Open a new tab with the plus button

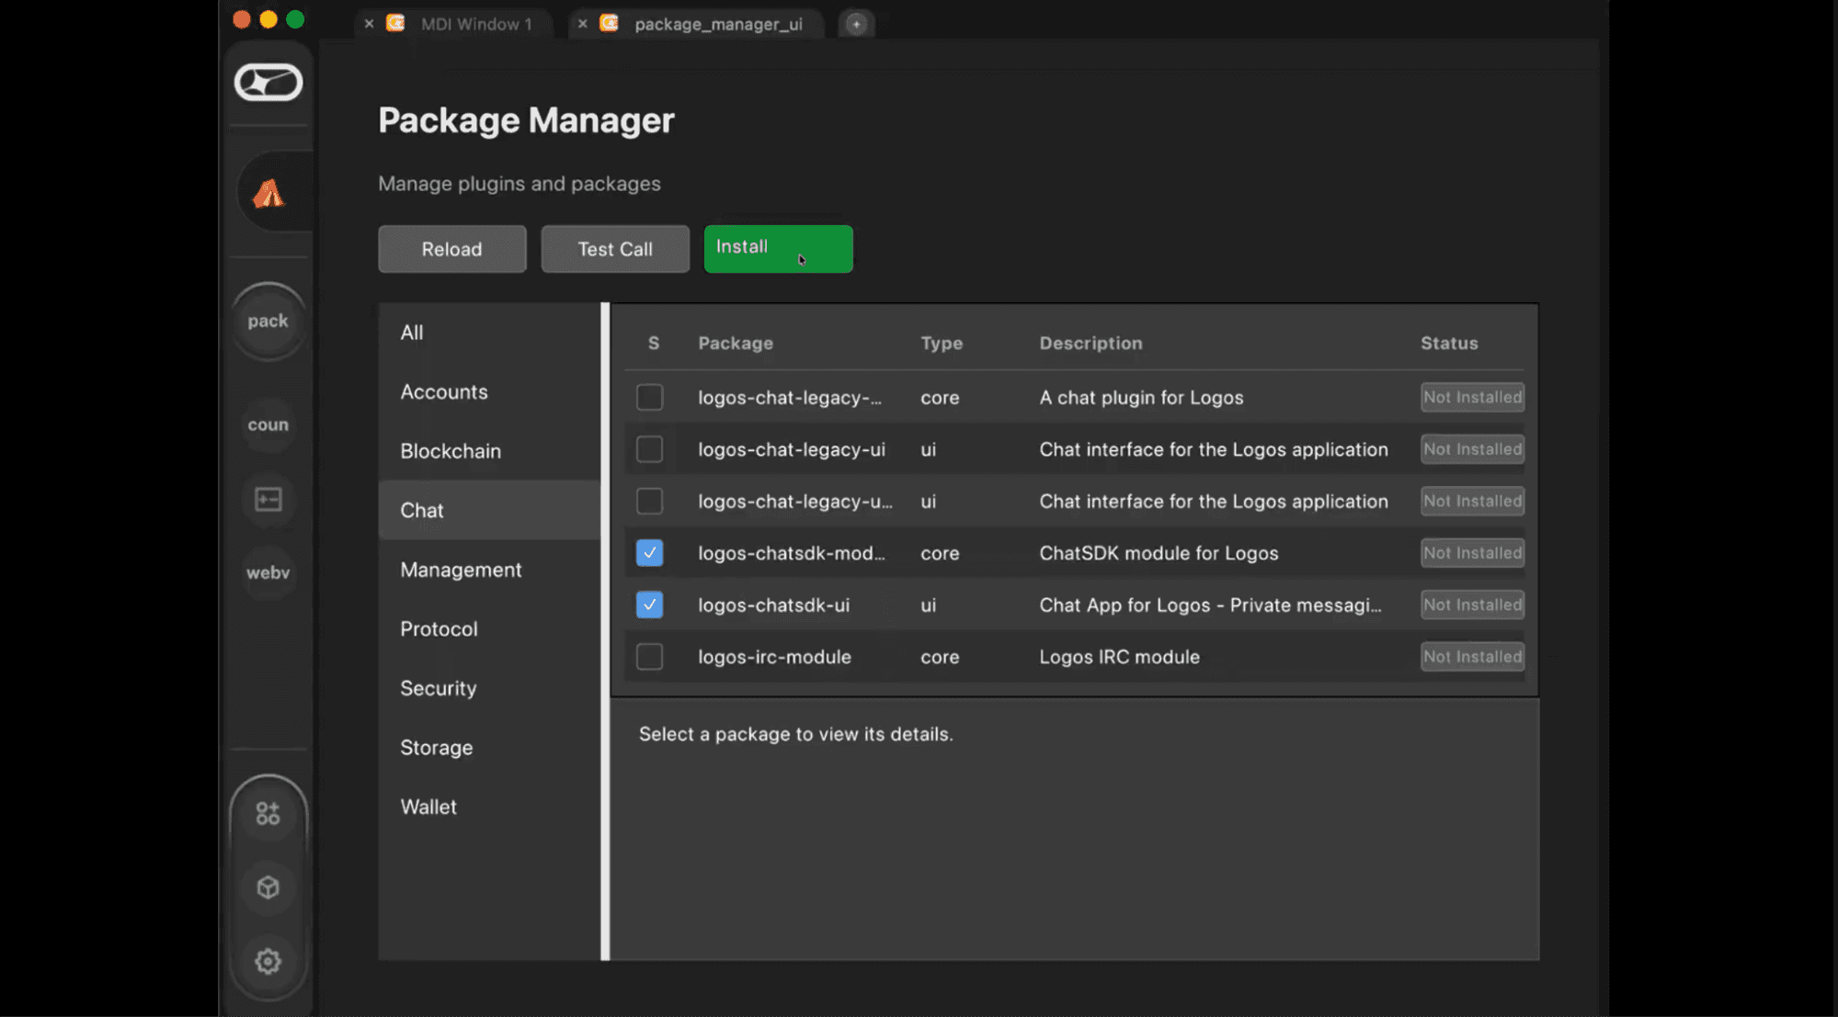coord(856,23)
